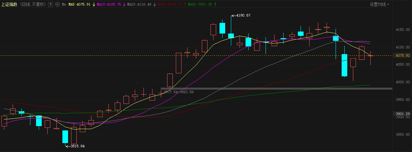412x152 pixels.
Task: Click the 3901.29 axis price tag
Action: pyautogui.click(x=403, y=114)
